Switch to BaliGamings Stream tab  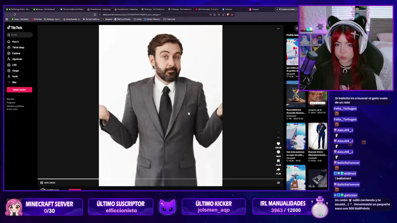[18, 9]
